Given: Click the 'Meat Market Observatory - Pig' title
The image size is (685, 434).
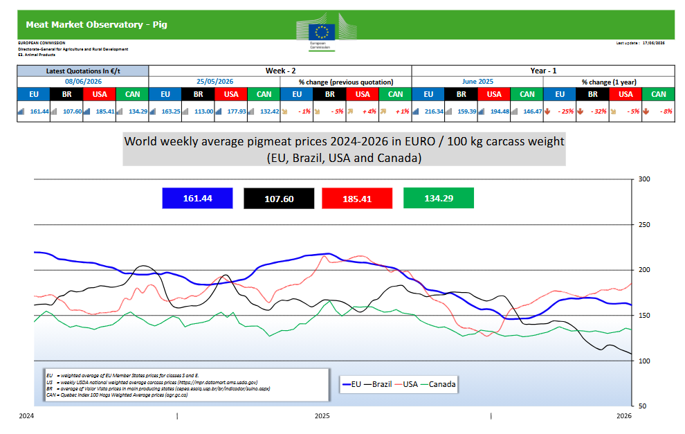Looking at the screenshot, I should pos(97,24).
